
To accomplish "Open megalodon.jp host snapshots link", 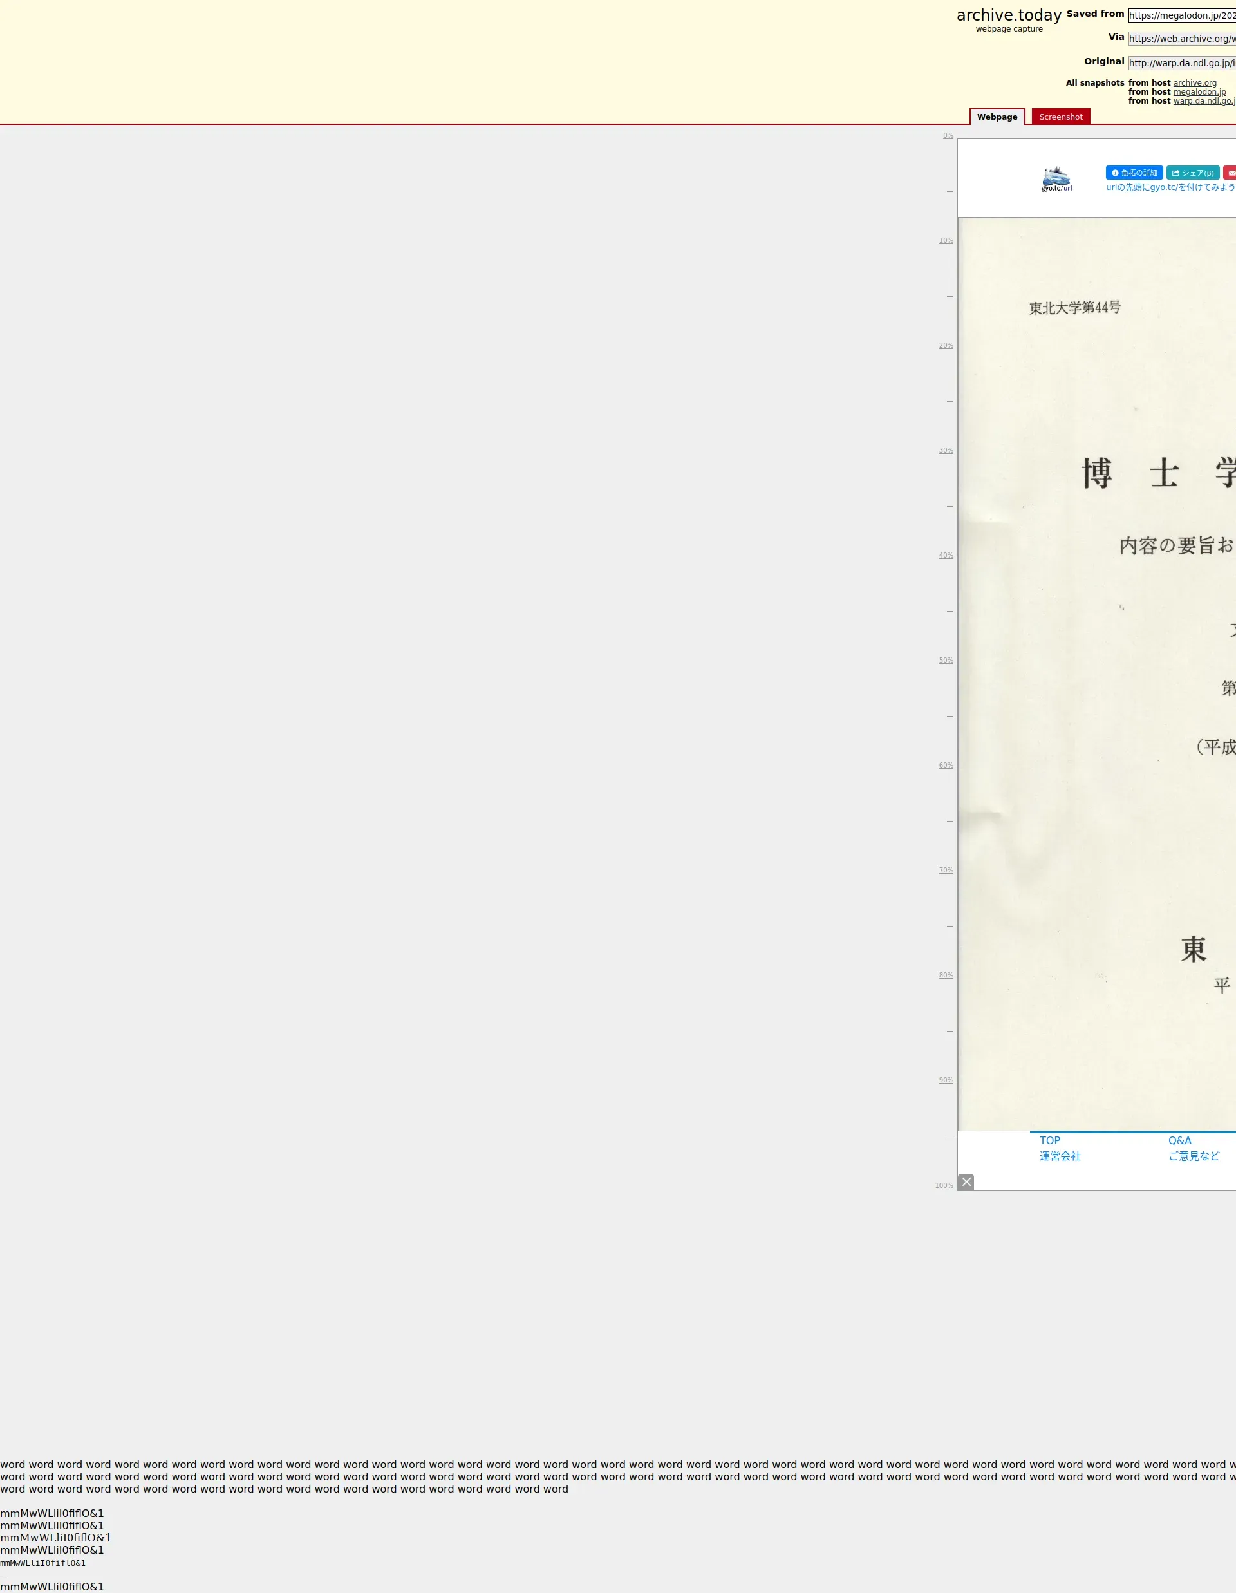I will tap(1199, 92).
